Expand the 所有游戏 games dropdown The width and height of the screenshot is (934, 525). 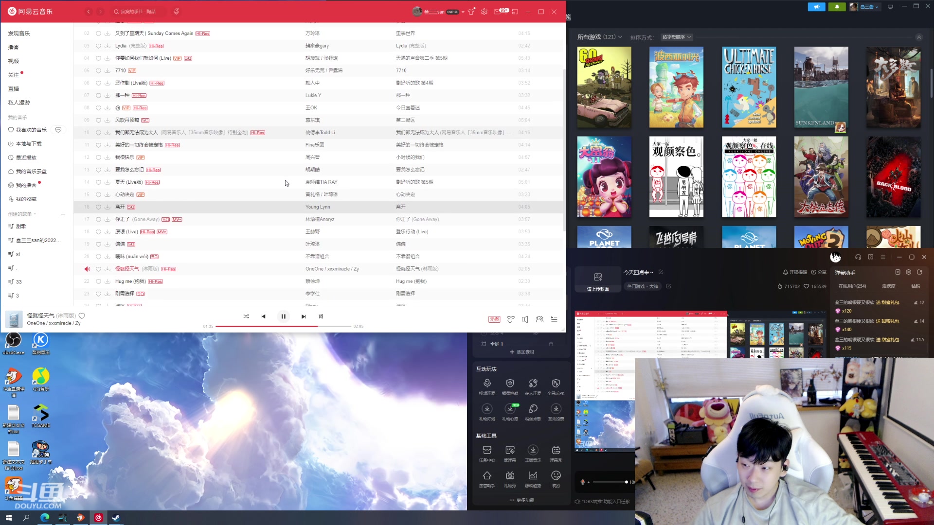point(599,37)
